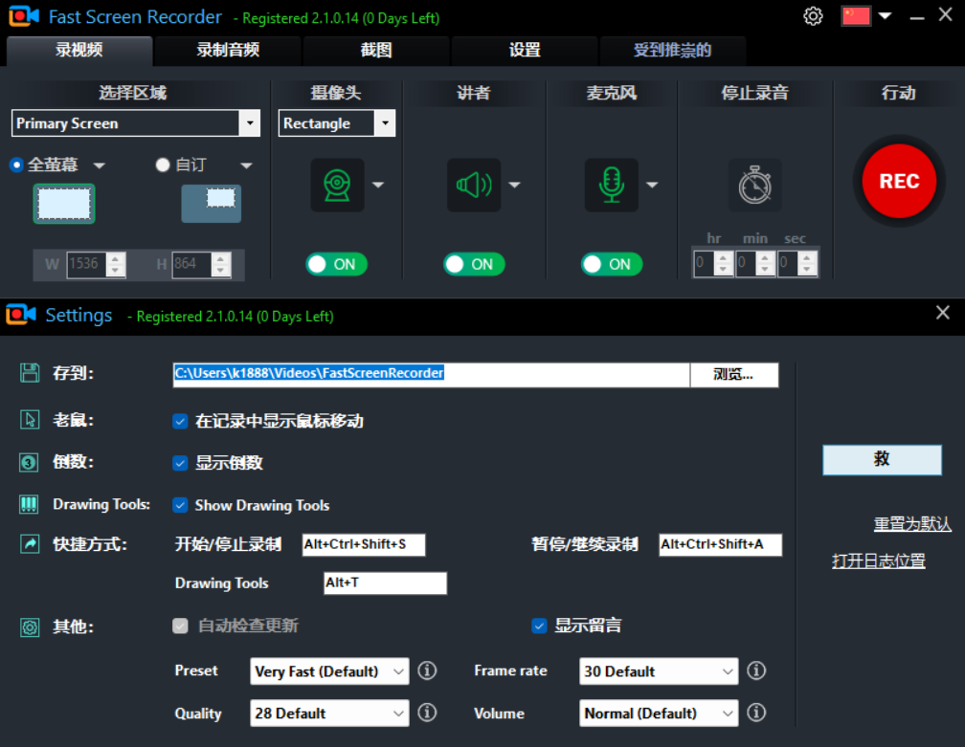Increase the hr value with its stepper

point(725,256)
